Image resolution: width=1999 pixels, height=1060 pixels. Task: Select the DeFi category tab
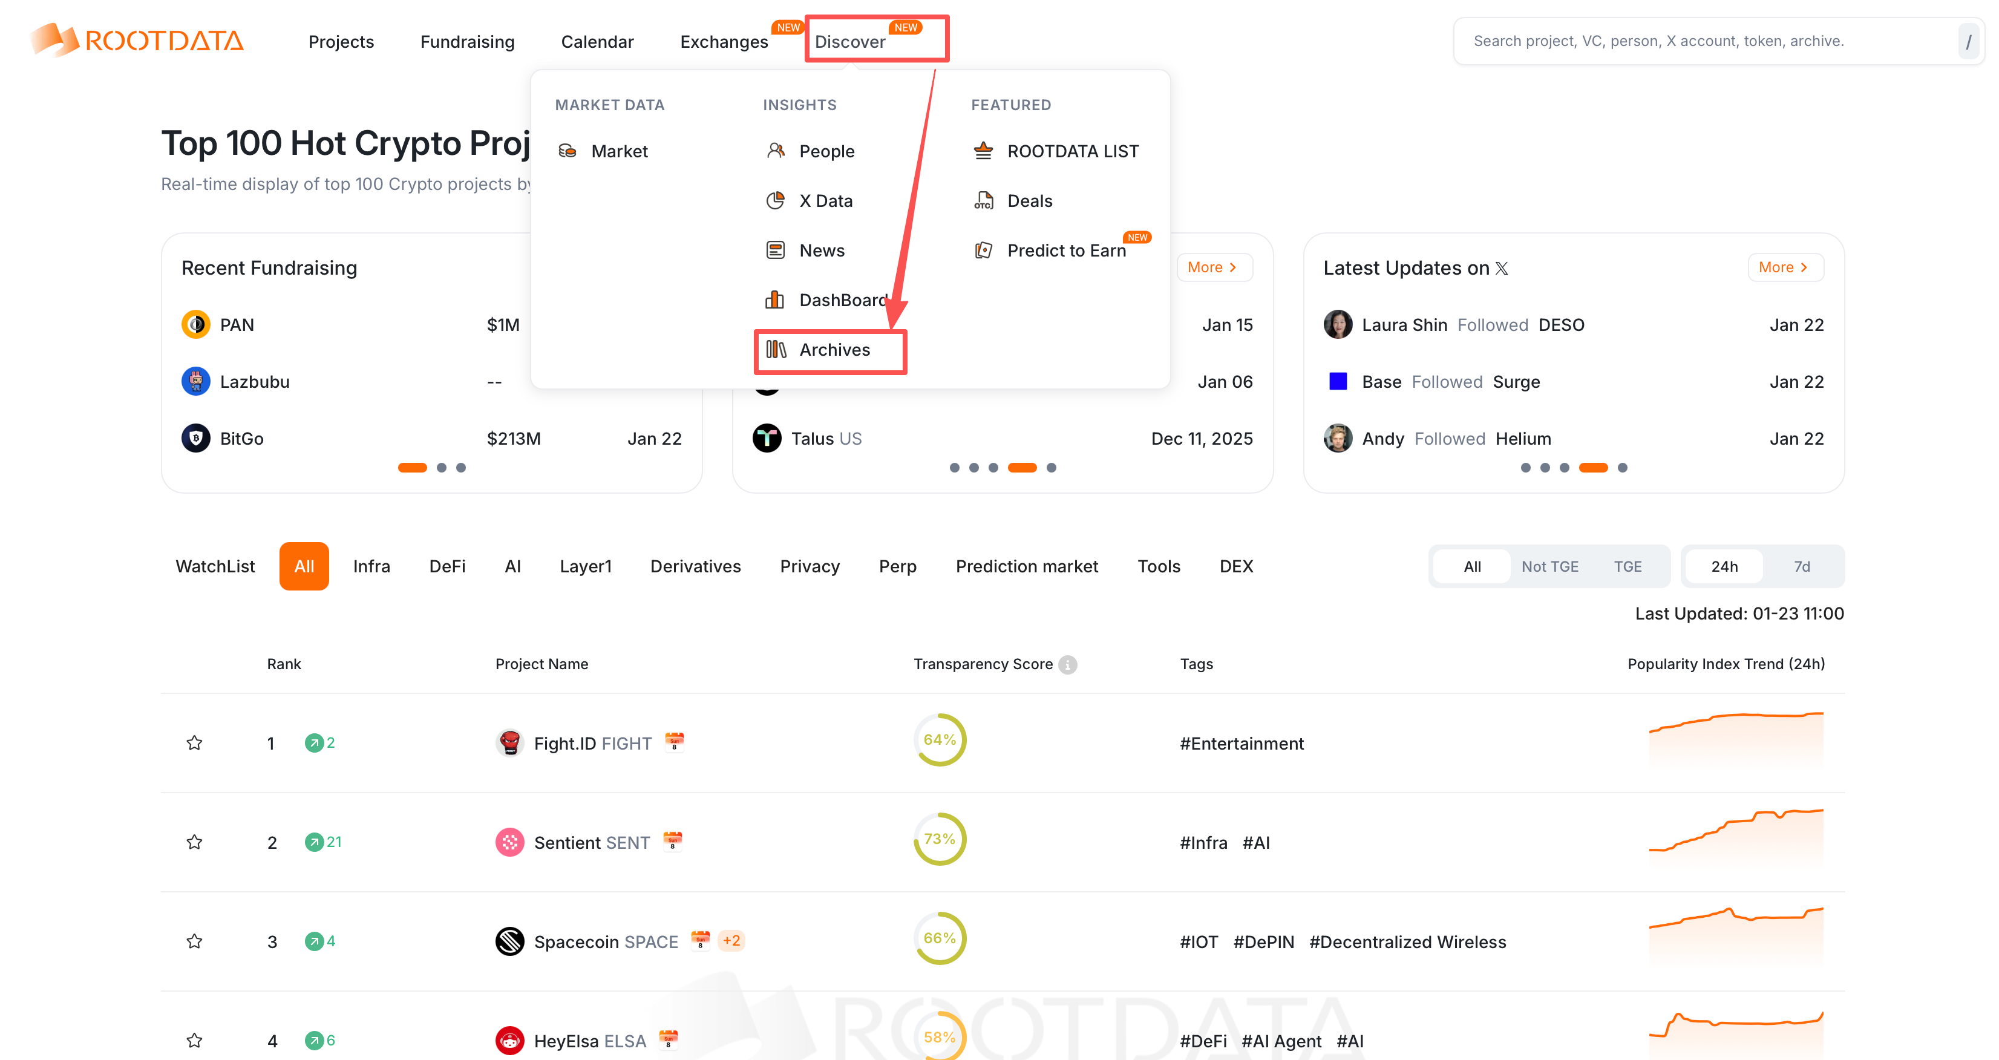[447, 566]
